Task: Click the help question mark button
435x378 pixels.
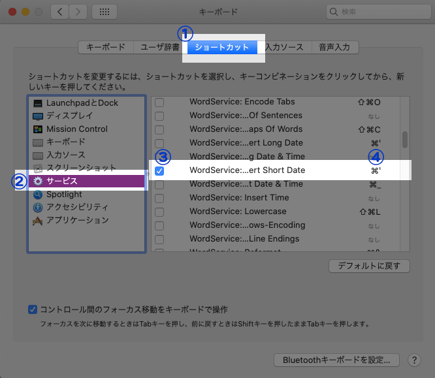Action: point(413,360)
